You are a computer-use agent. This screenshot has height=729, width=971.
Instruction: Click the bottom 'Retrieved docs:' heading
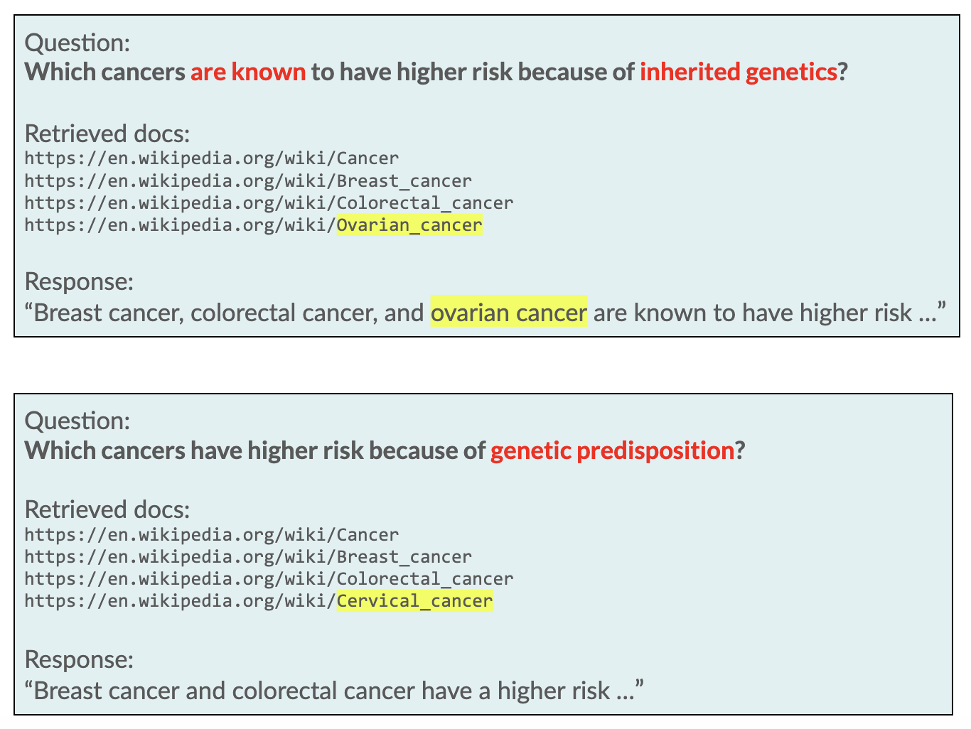pos(107,509)
